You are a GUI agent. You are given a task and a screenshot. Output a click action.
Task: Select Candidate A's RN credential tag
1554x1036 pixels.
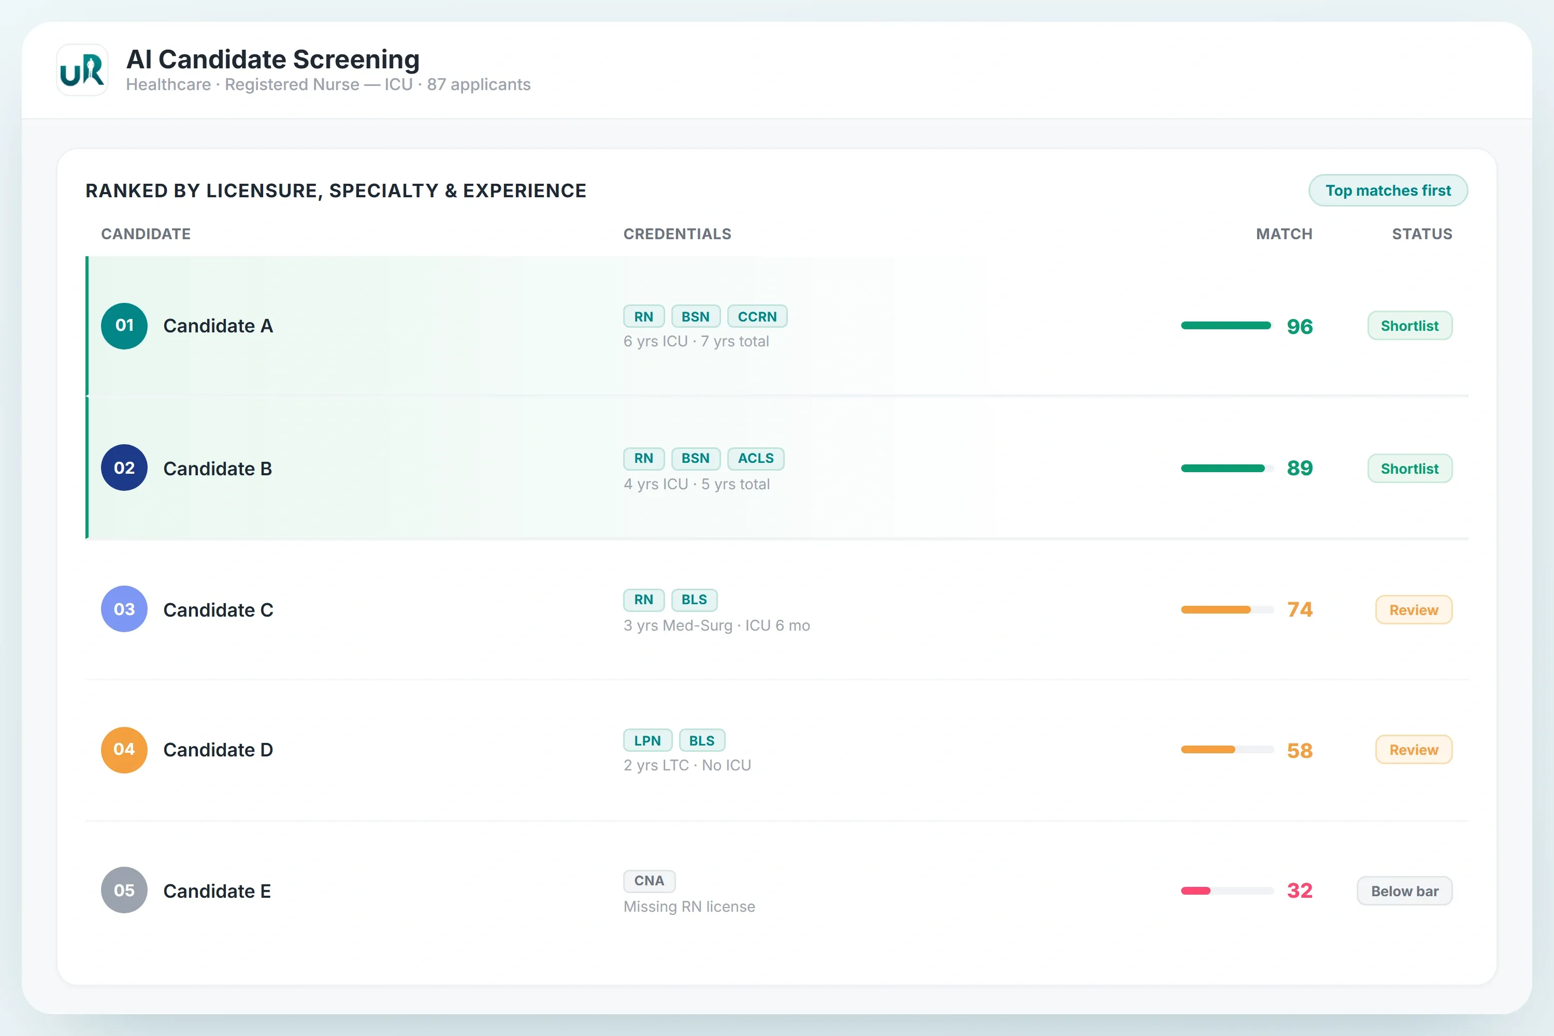pyautogui.click(x=644, y=316)
